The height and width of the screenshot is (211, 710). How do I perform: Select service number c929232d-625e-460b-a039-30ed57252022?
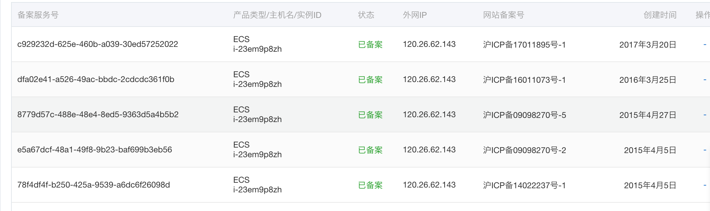[x=98, y=44]
